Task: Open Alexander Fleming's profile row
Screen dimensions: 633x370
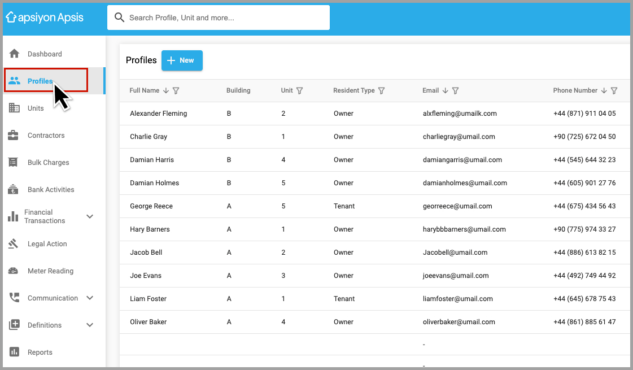Action: point(374,114)
